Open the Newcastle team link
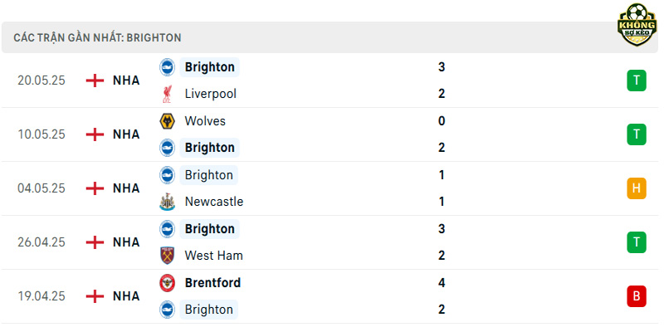Viewport: 664px width, 332px height. (x=214, y=202)
